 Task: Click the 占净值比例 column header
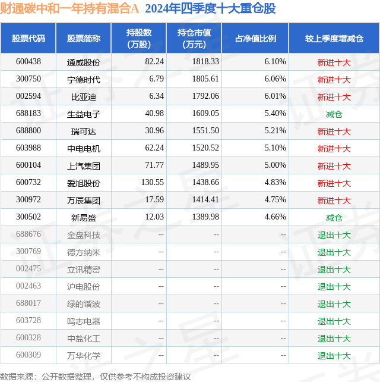(x=255, y=39)
